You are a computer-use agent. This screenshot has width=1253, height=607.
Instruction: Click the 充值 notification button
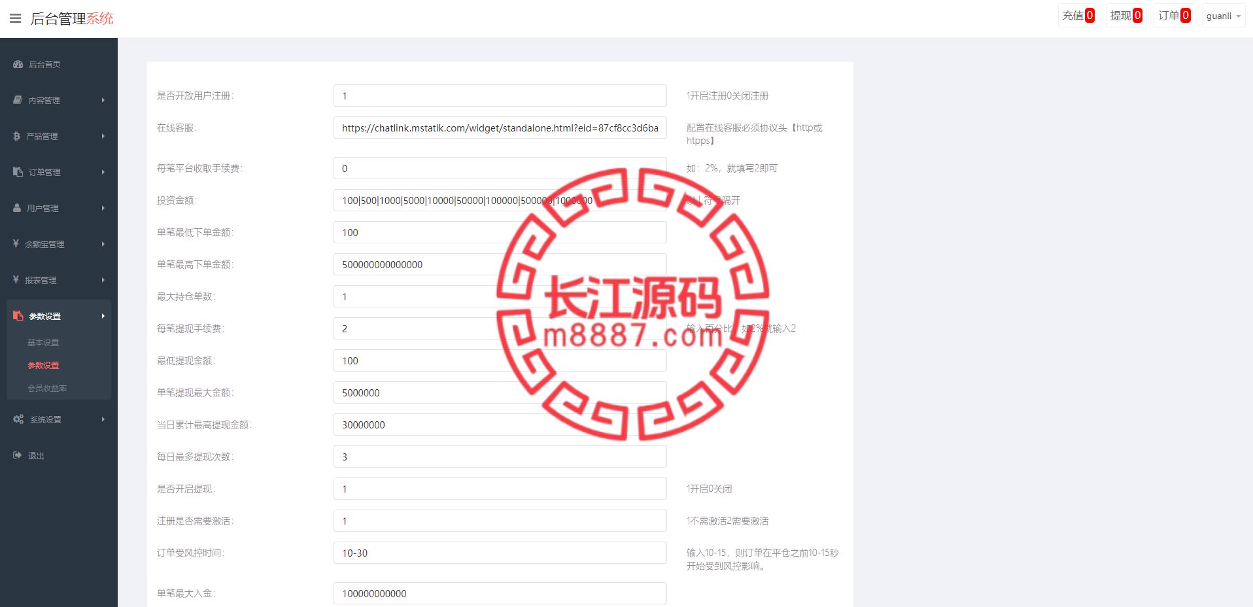pos(1078,16)
